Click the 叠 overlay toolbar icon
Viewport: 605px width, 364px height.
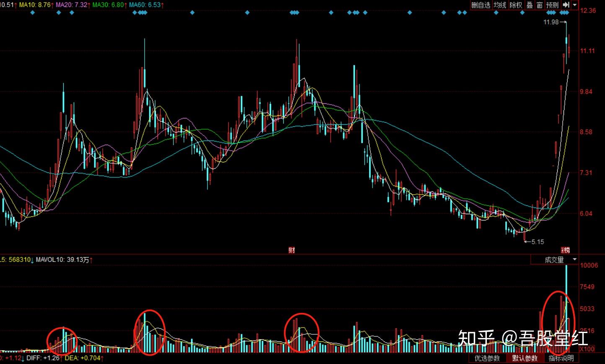tap(530, 5)
